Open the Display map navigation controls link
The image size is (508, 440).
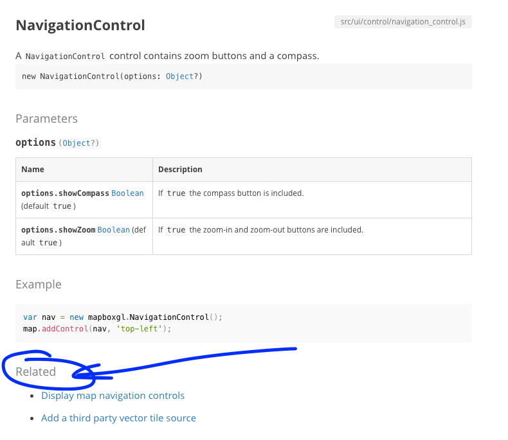click(x=113, y=395)
